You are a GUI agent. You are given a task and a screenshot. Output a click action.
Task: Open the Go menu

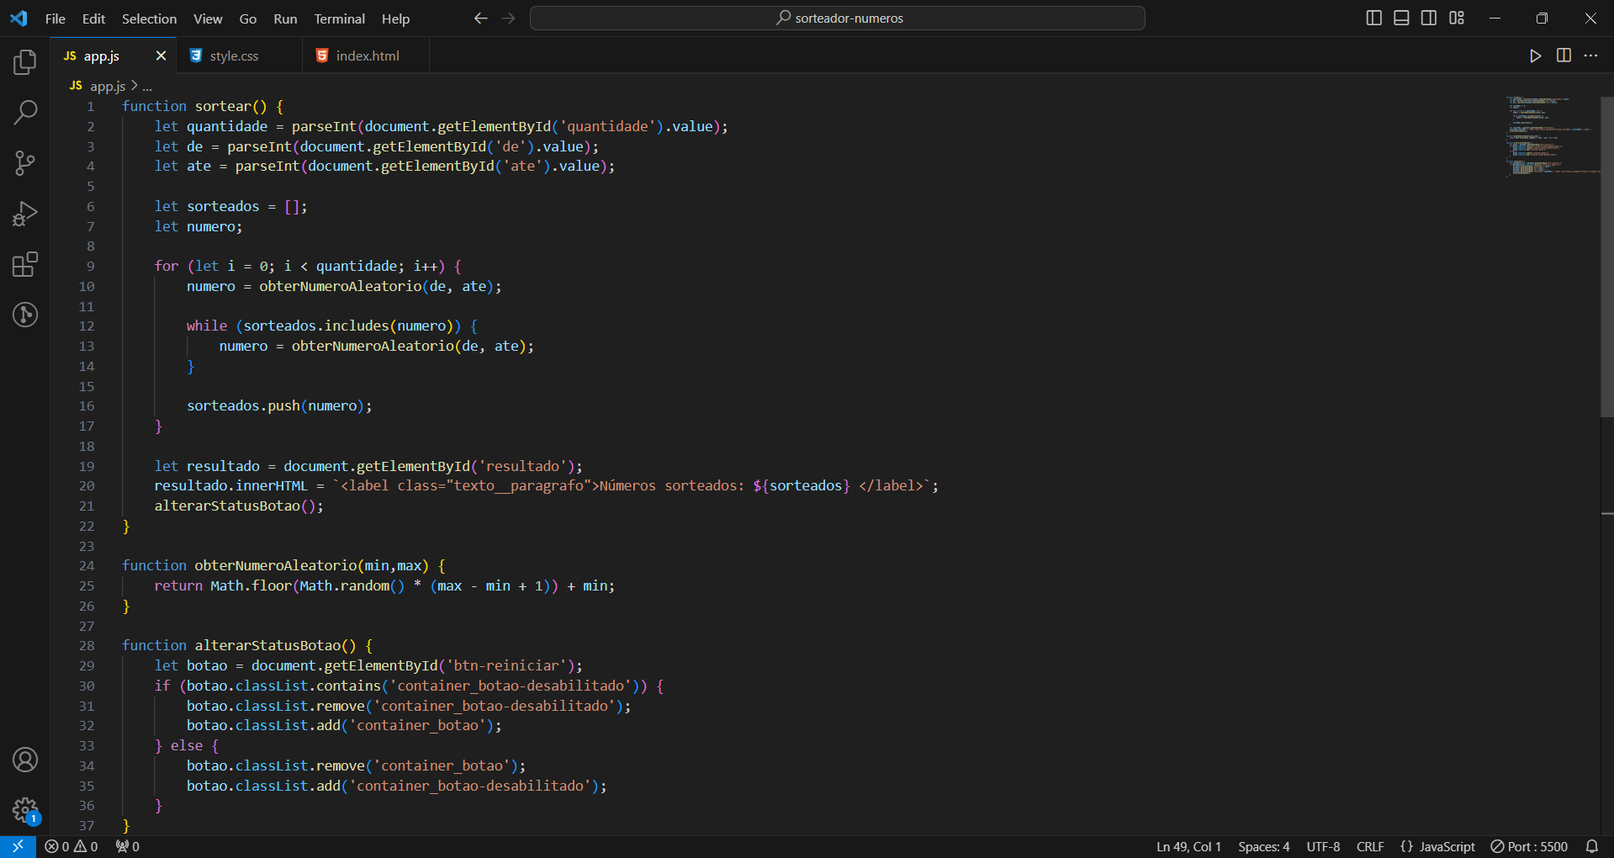pos(248,19)
